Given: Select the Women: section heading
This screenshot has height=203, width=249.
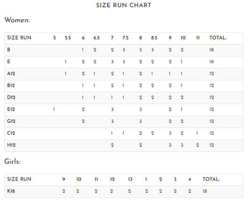Looking at the screenshot, I should (17, 20).
